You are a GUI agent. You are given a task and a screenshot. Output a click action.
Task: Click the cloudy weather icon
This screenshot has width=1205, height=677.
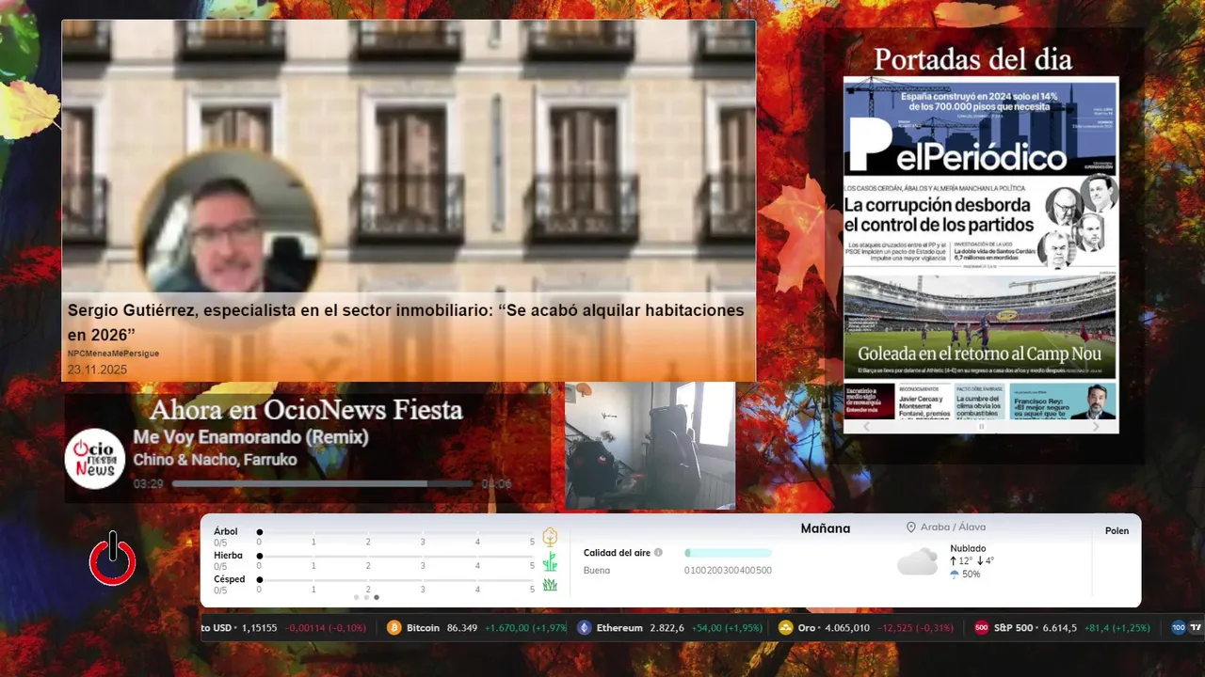coord(917,561)
